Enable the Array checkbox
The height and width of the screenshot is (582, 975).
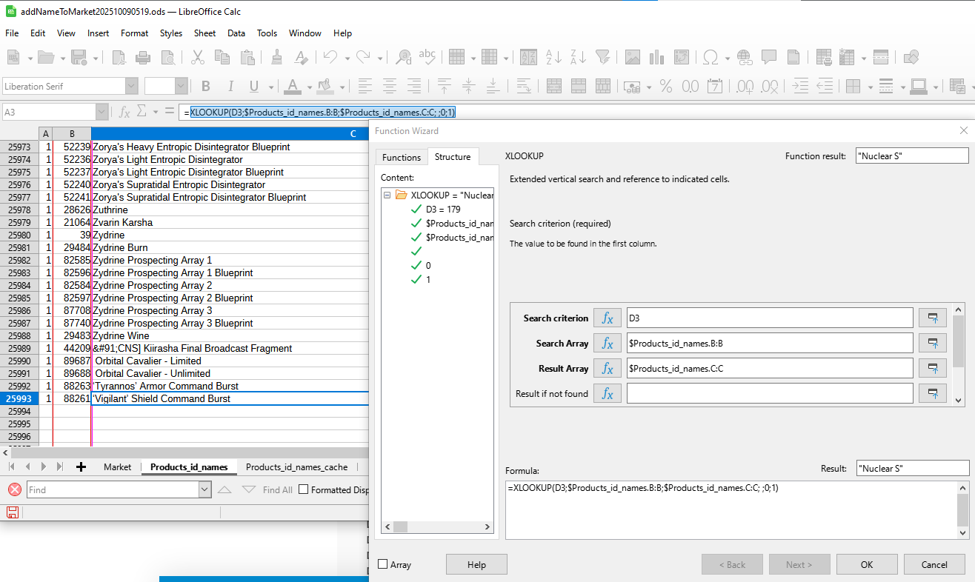(383, 564)
